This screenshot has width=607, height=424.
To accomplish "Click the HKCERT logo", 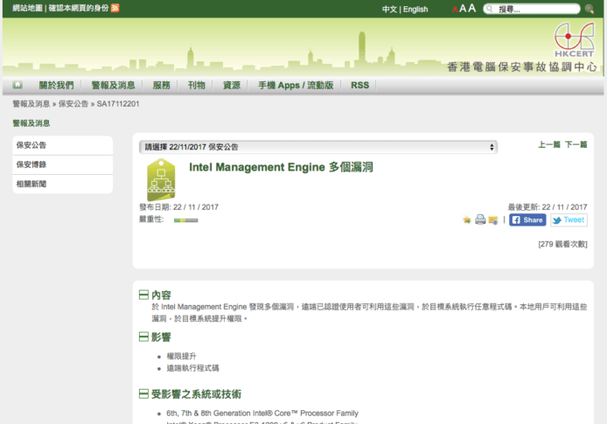I will click(574, 43).
